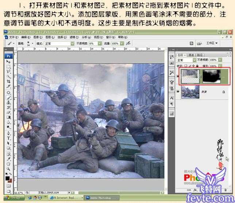Open the 文件 menu

point(14,37)
